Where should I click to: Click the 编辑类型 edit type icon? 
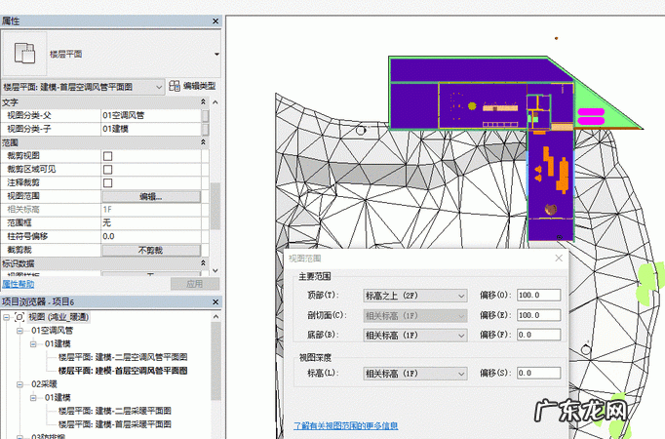pyautogui.click(x=175, y=86)
